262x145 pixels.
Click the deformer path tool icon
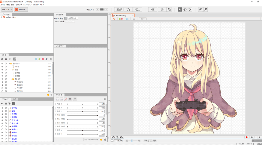(x=169, y=10)
